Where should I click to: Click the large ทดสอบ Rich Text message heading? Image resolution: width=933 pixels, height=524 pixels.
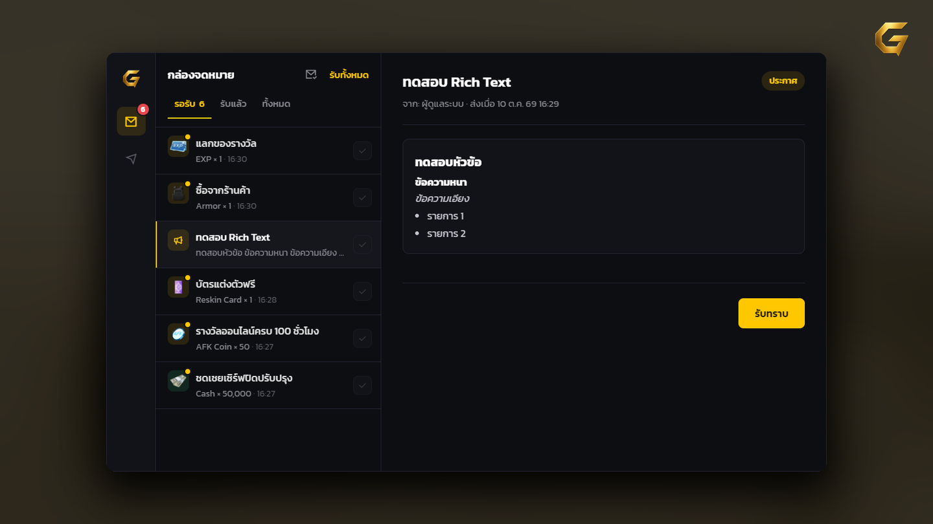(x=457, y=82)
